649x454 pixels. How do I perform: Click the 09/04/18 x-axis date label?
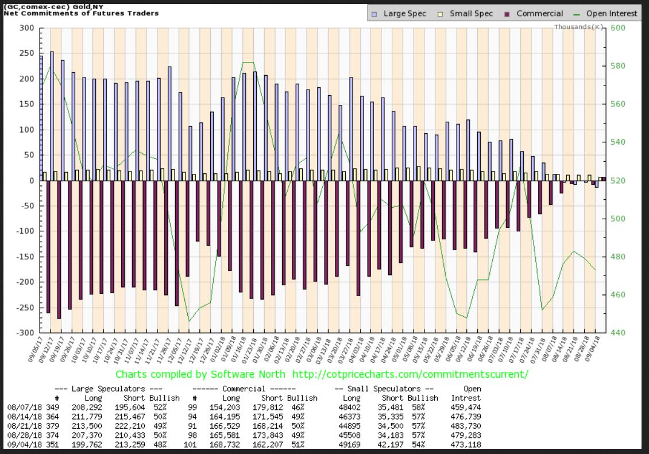point(597,350)
